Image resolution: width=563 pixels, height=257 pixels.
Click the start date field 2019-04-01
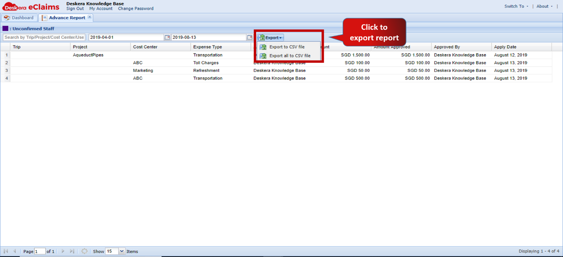click(126, 37)
